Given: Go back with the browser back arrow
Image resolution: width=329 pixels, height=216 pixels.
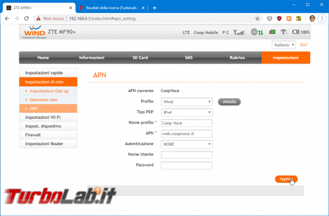Looking at the screenshot, I should [x=7, y=19].
